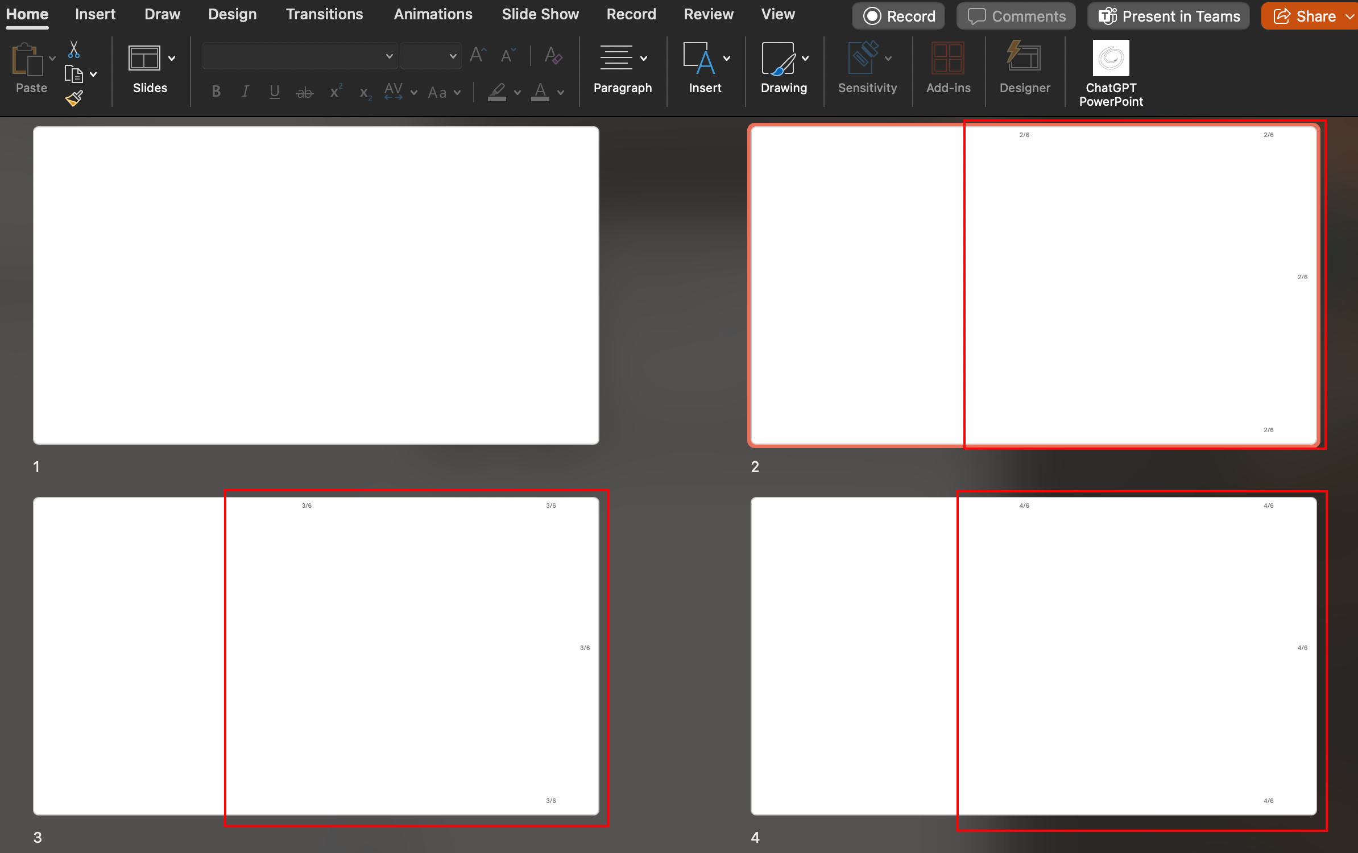Open the Slide Show tab
Screen dimensions: 1358x853
540,14
